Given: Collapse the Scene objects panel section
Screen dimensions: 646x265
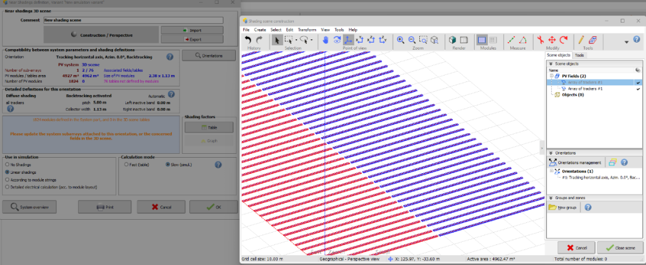Looking at the screenshot, I should coord(550,64).
